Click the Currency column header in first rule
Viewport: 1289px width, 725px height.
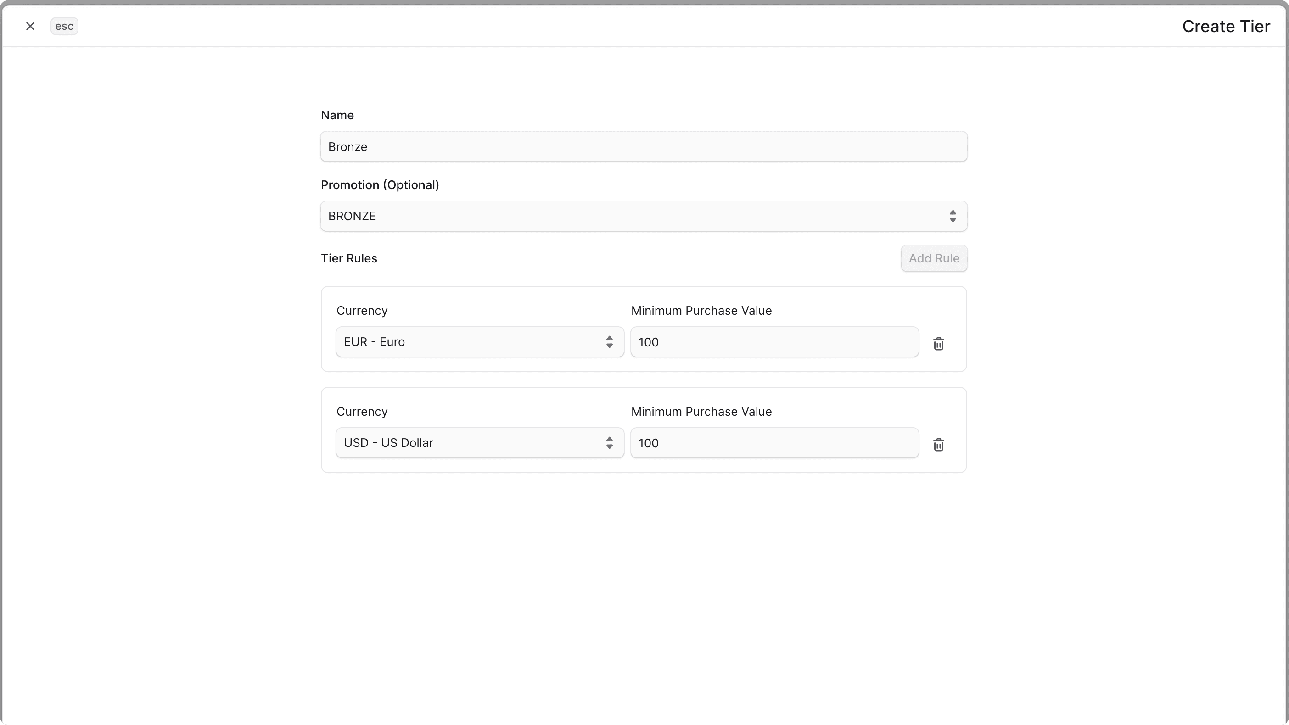[x=362, y=310]
